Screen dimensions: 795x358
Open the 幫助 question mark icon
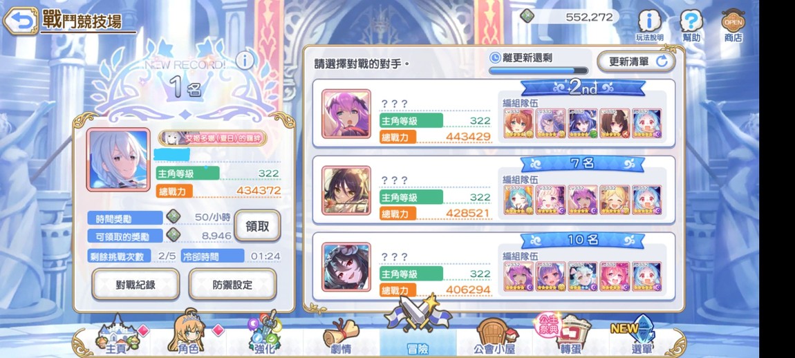tap(691, 26)
